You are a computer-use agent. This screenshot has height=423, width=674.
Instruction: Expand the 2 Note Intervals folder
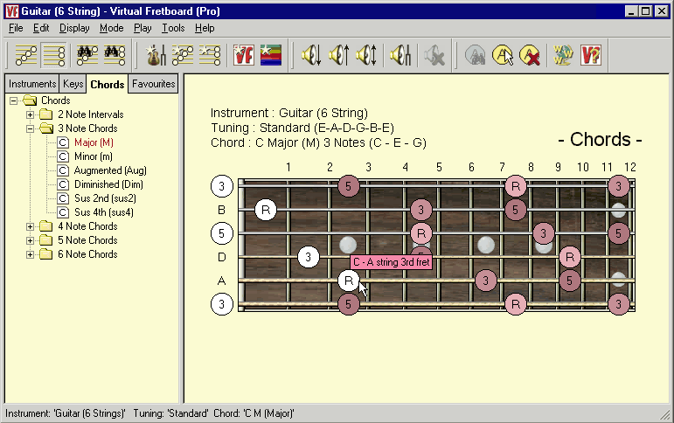tap(31, 114)
